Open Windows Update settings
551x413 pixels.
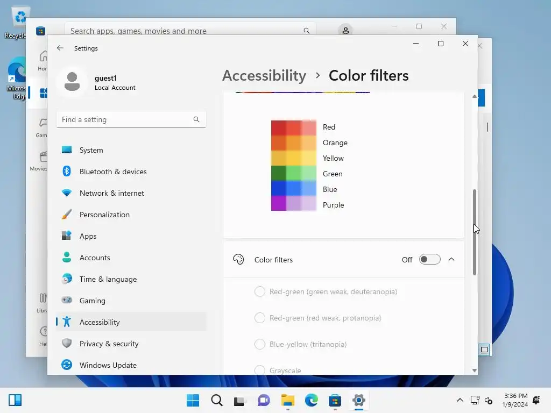click(131, 365)
